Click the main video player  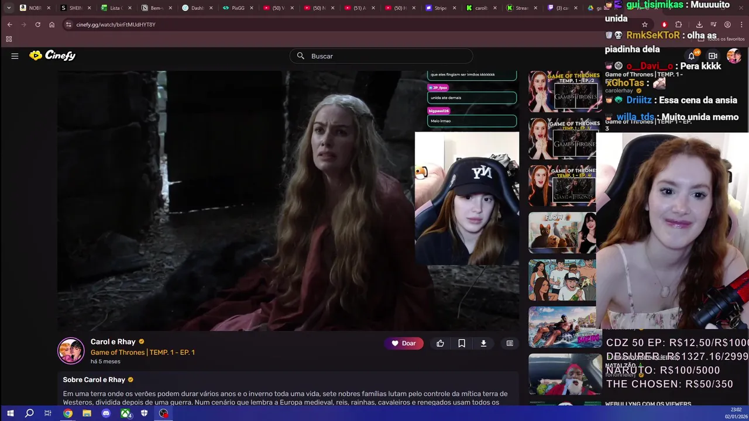[288, 201]
